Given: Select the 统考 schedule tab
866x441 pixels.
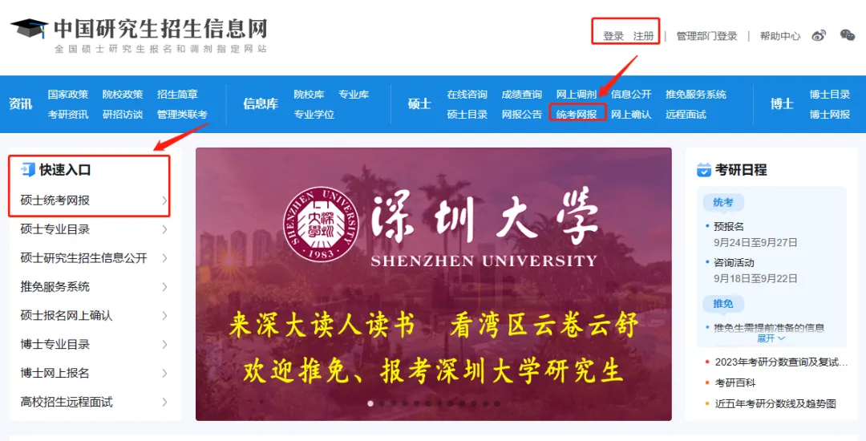Looking at the screenshot, I should [723, 203].
